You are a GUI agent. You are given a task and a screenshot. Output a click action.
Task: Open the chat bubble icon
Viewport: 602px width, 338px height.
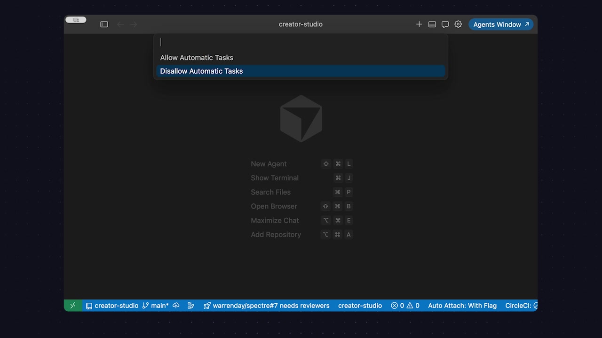coord(445,24)
